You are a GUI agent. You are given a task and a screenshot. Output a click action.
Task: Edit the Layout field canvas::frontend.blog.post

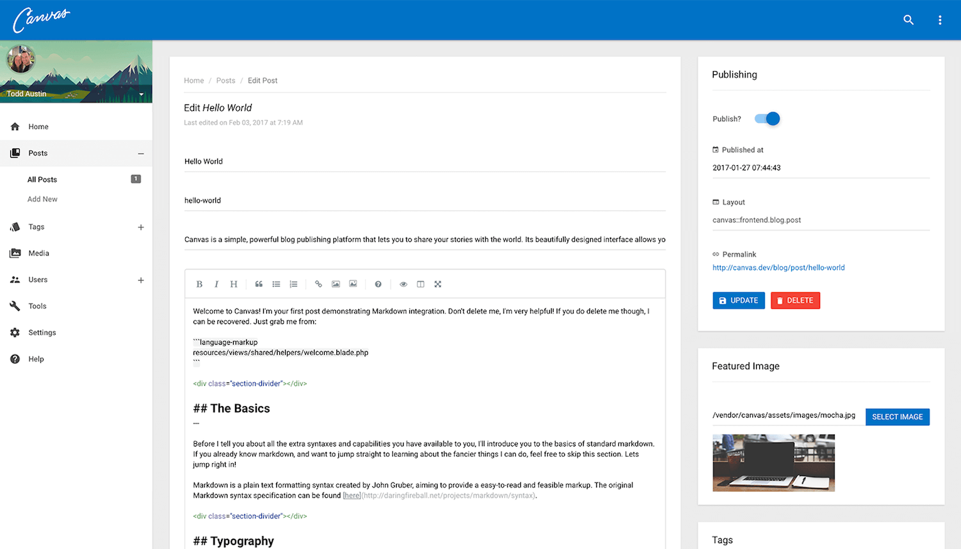click(821, 220)
